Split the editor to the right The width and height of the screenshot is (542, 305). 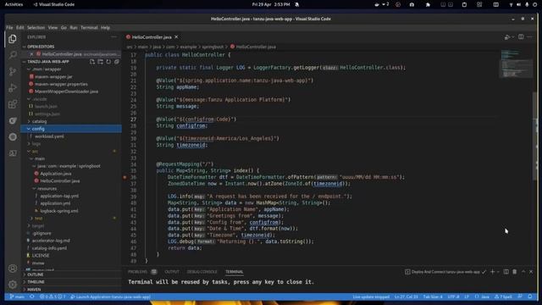tap(521, 37)
